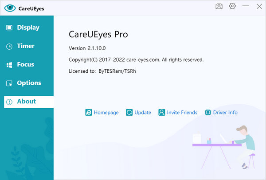Open the settings gear in title bar
The image size is (266, 180).
click(232, 6)
